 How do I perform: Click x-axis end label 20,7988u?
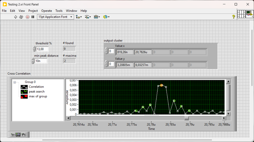click(224, 124)
